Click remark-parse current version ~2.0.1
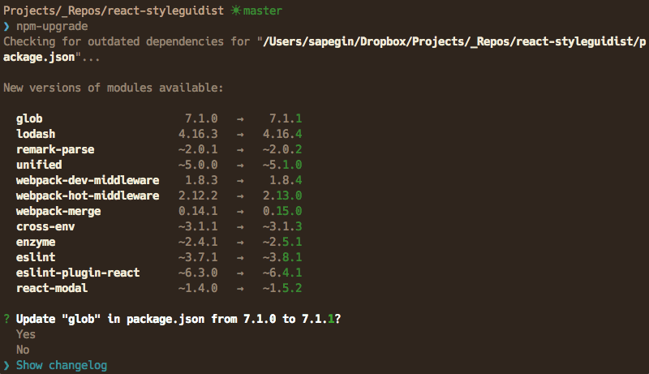Viewport: 649px width, 374px height. pyautogui.click(x=198, y=149)
